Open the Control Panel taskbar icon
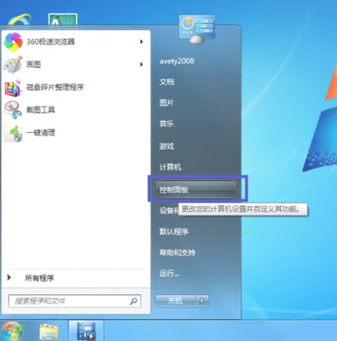 [x=86, y=332]
